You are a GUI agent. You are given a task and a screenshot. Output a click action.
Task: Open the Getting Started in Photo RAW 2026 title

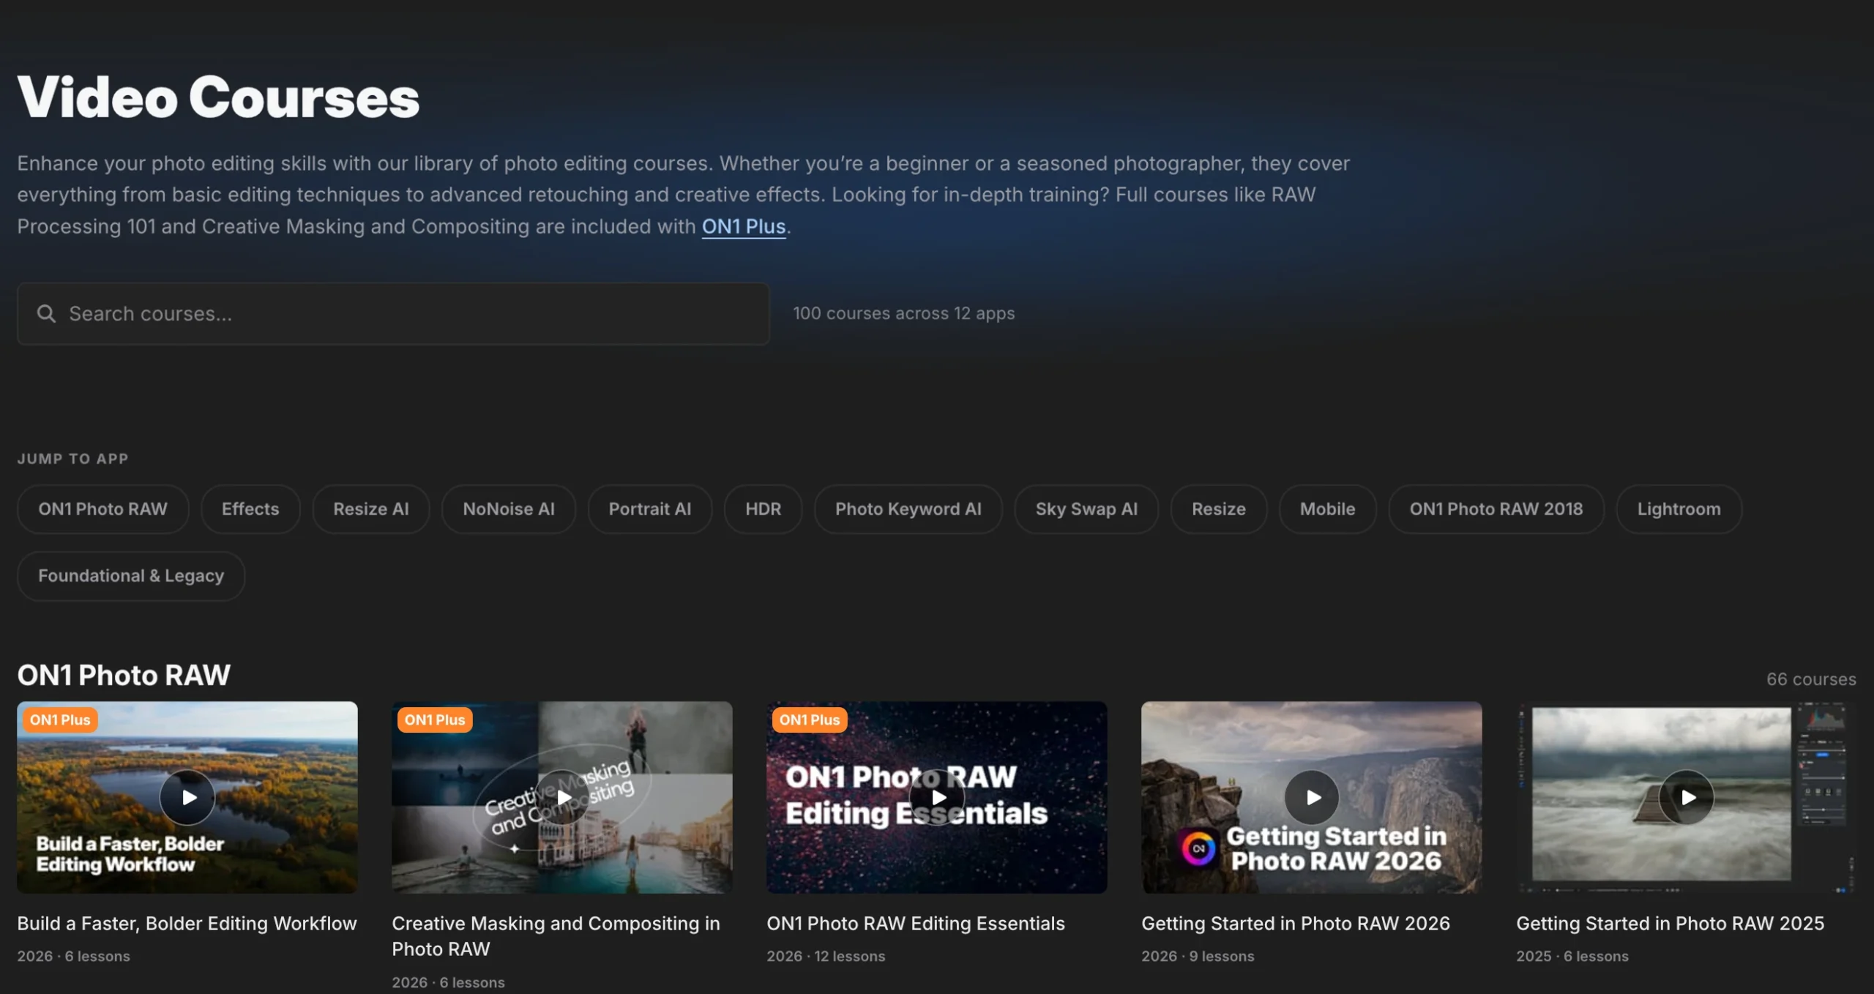point(1296,924)
